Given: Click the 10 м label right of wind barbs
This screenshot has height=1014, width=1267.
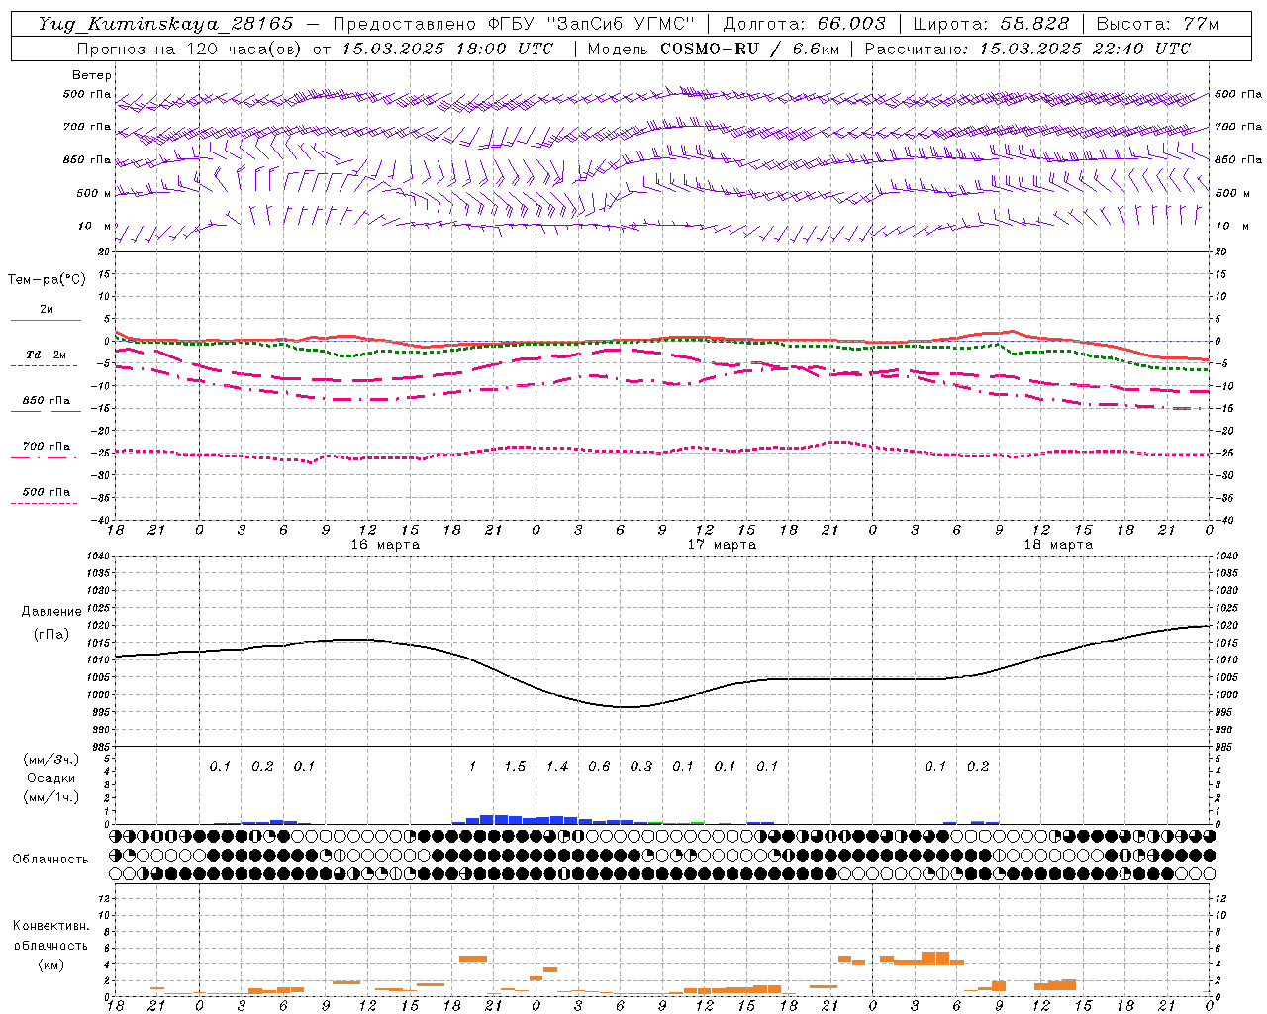Looking at the screenshot, I should tap(1232, 226).
